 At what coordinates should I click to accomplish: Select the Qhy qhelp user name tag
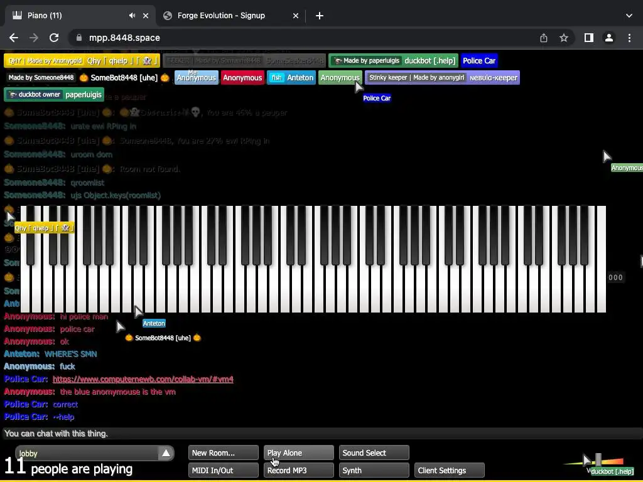tap(82, 61)
